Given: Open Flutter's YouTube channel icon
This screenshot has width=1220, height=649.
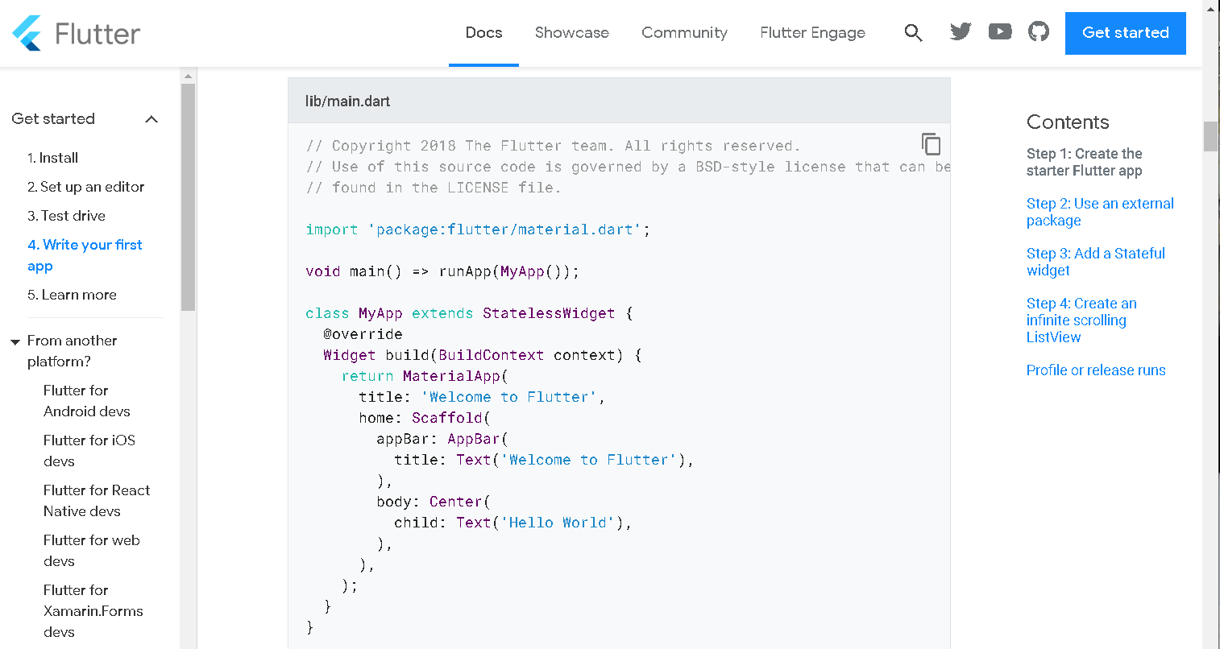Looking at the screenshot, I should click(1000, 32).
